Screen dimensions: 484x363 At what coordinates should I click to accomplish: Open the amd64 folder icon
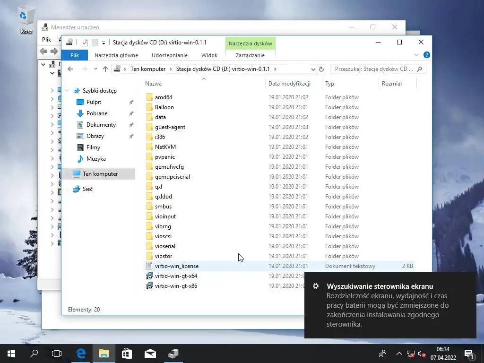tap(149, 97)
